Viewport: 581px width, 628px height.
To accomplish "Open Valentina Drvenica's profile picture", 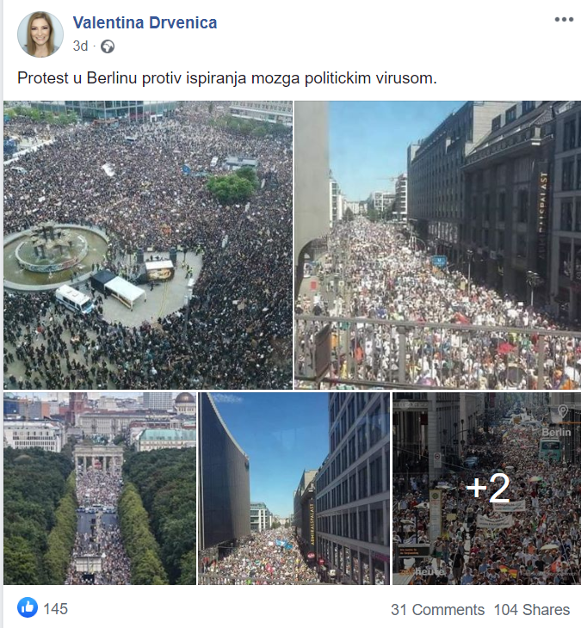I will pos(40,34).
